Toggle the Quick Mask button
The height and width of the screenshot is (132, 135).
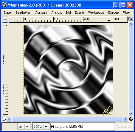click(x=4, y=119)
